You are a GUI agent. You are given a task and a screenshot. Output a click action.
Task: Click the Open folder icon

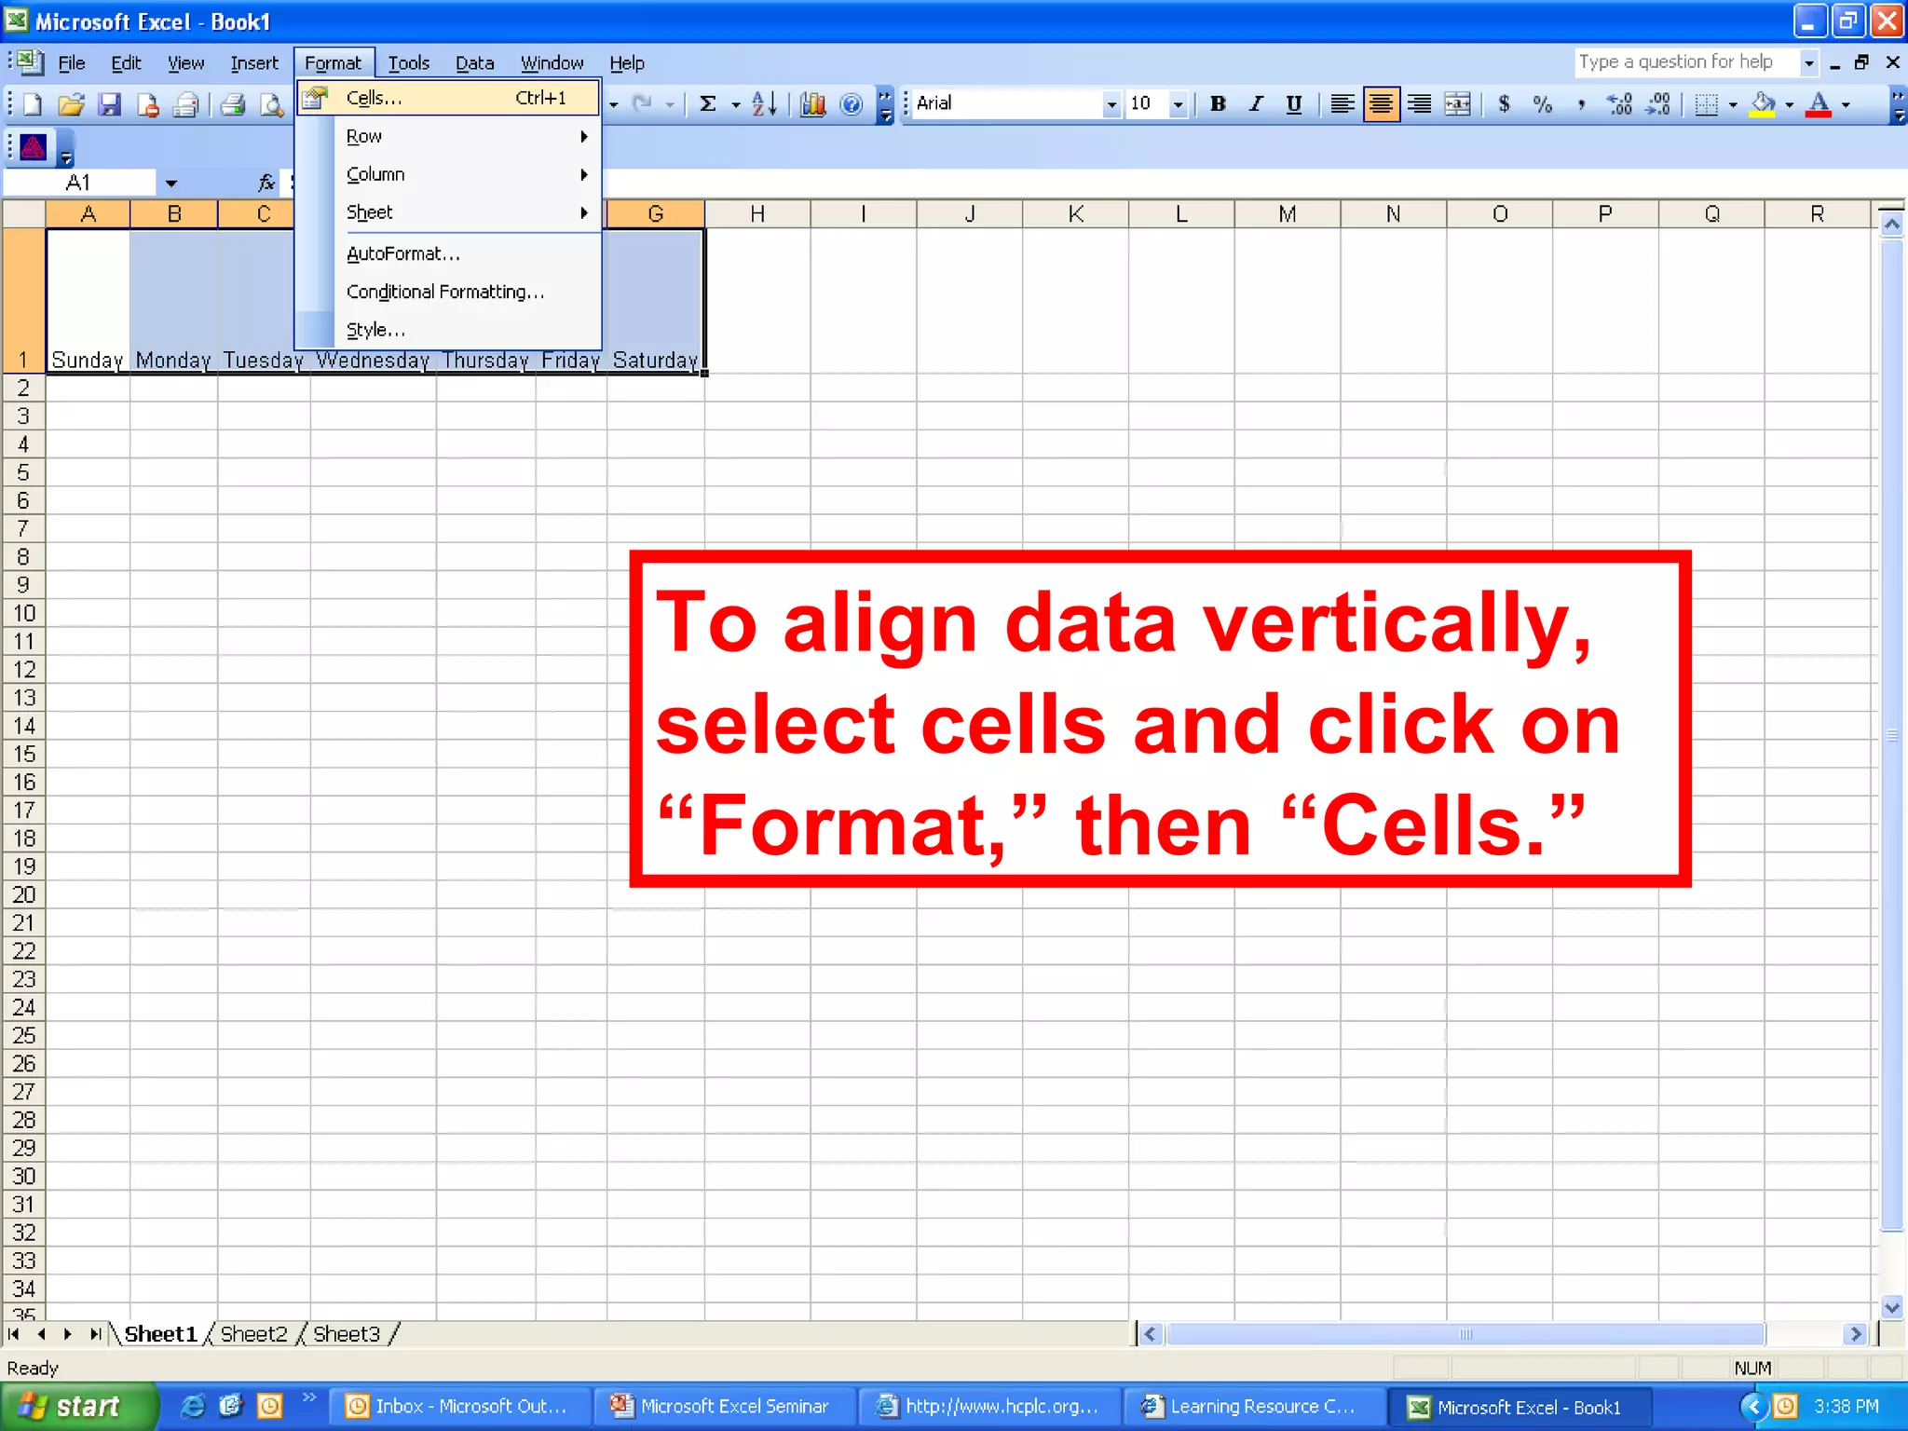coord(71,104)
